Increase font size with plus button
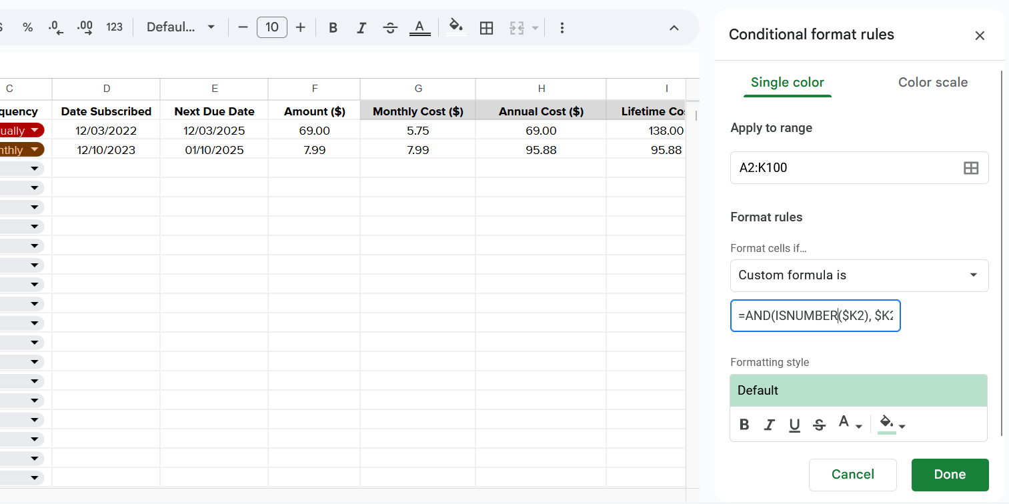The height and width of the screenshot is (504, 1009). point(301,27)
